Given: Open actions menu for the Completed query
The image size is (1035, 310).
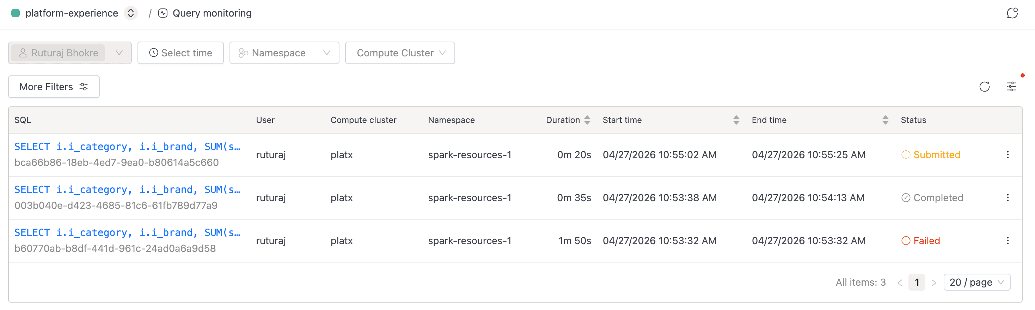Looking at the screenshot, I should coord(1007,198).
